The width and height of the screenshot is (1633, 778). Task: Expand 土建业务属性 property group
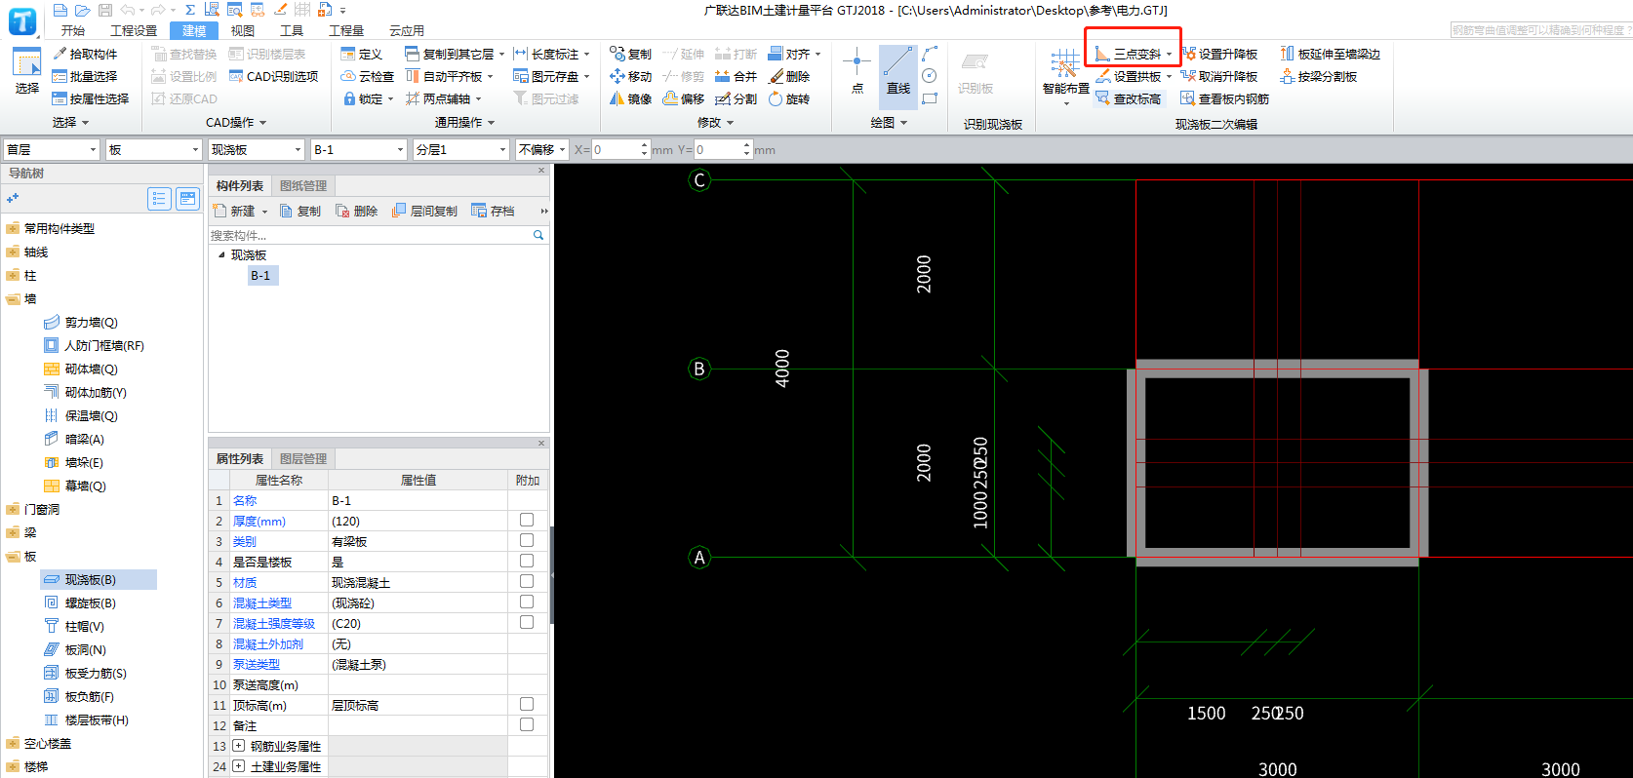point(238,766)
